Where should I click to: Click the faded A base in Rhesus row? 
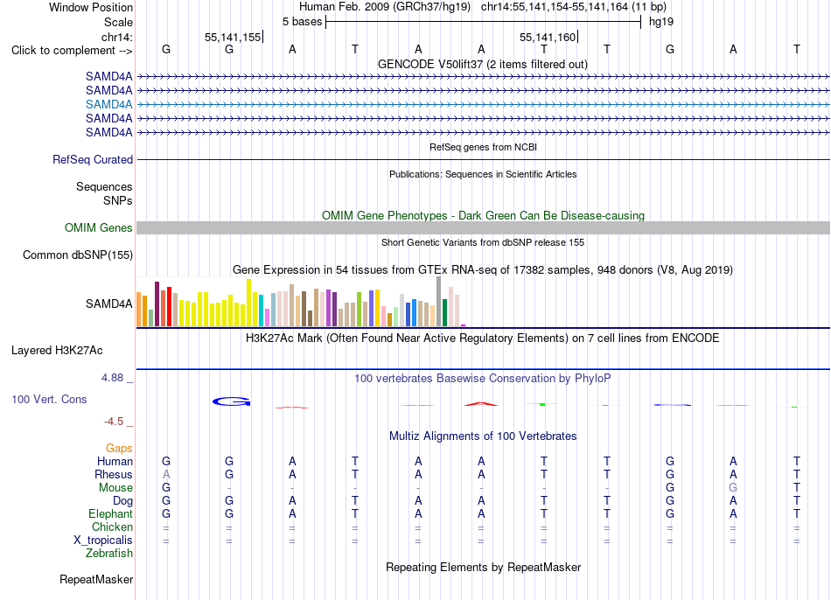(x=166, y=474)
